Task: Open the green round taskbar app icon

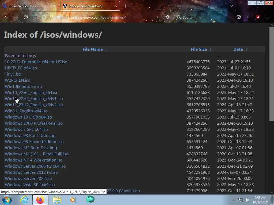Action: point(90,199)
